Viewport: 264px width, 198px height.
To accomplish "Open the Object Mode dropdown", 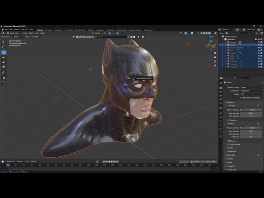I will click(x=14, y=33).
